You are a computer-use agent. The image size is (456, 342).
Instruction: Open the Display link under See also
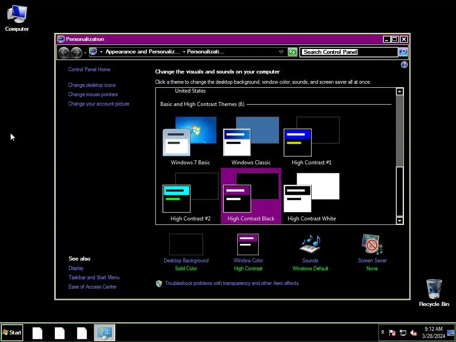(76, 268)
